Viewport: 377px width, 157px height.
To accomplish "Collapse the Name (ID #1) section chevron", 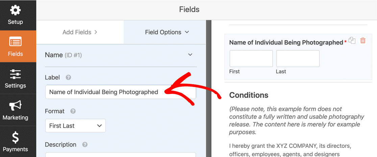I will click(x=190, y=55).
